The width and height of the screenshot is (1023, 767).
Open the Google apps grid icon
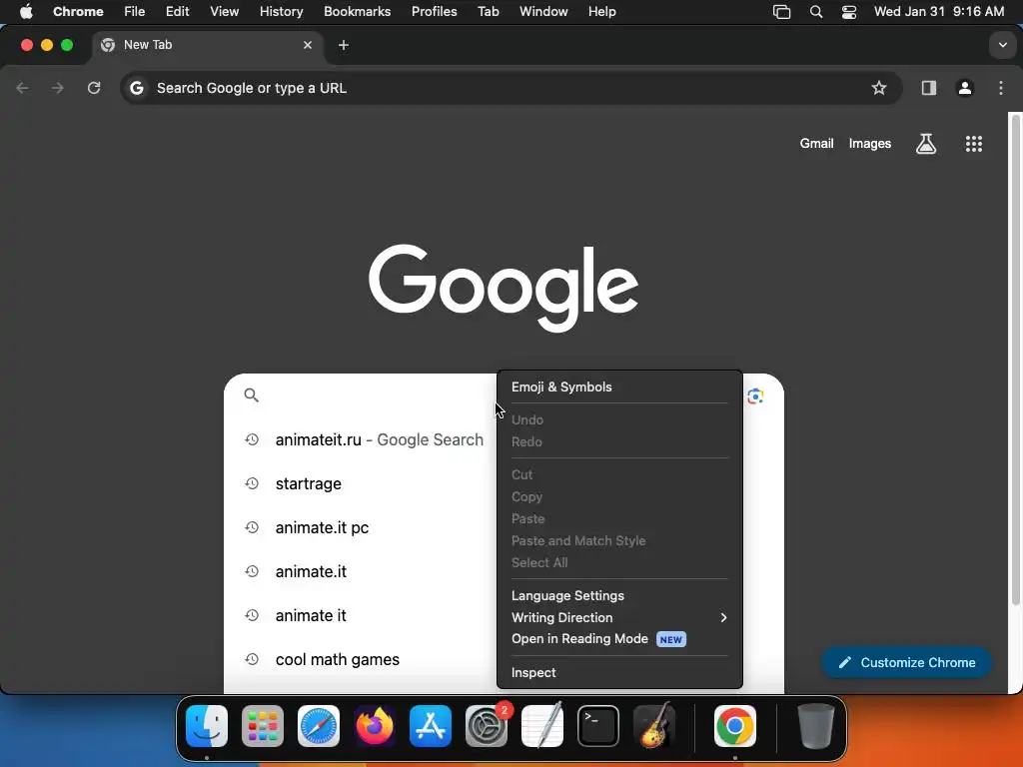pyautogui.click(x=973, y=144)
